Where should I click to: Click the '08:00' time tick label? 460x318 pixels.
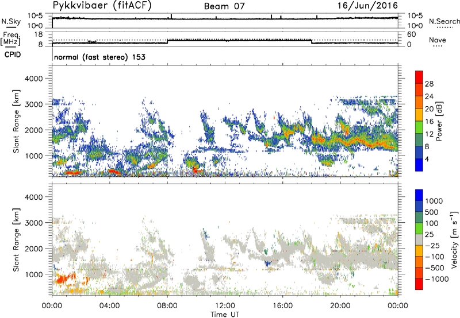pyautogui.click(x=167, y=306)
